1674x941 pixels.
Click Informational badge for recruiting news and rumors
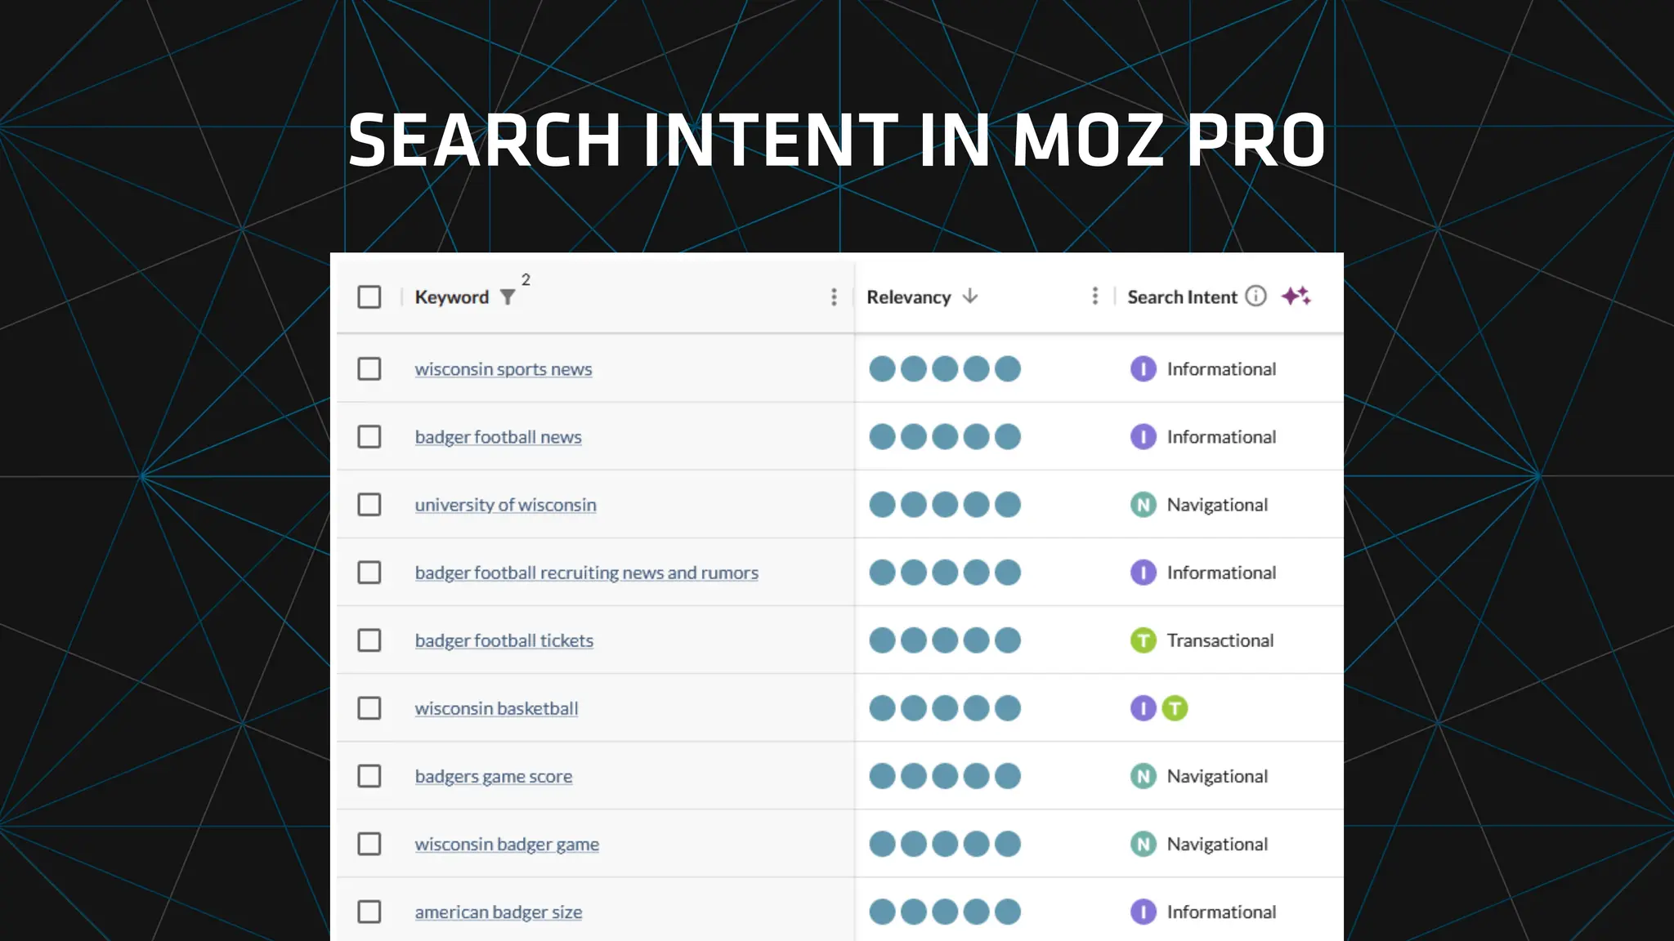(1143, 573)
